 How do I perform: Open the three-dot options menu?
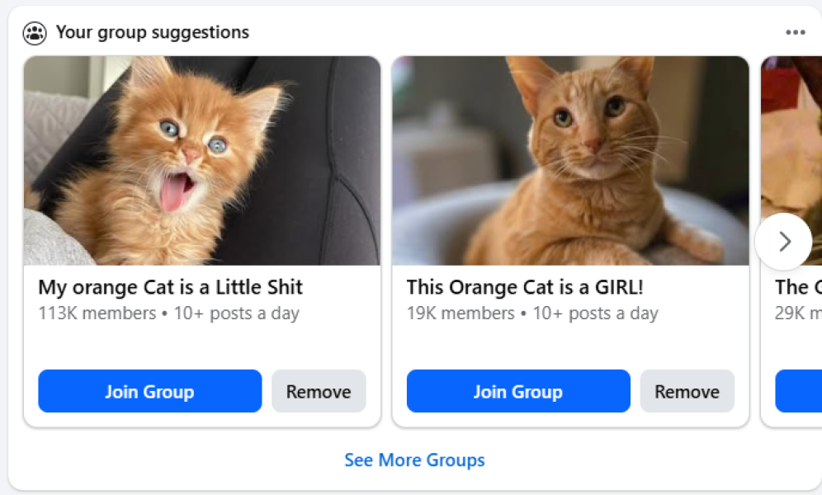[795, 33]
